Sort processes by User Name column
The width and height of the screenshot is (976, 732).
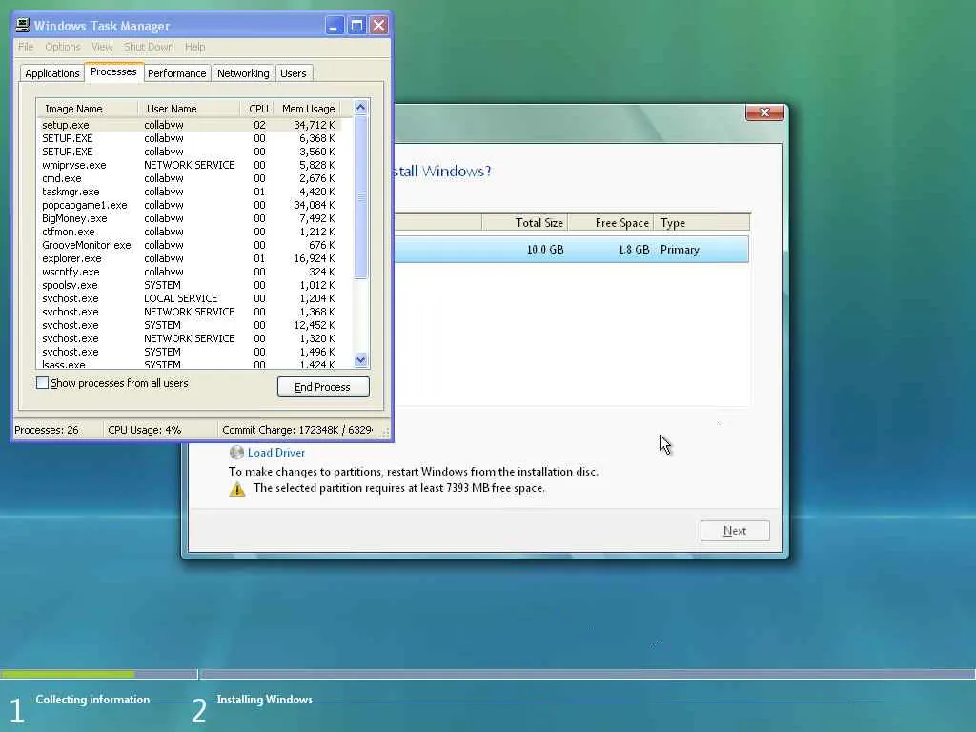(x=189, y=109)
